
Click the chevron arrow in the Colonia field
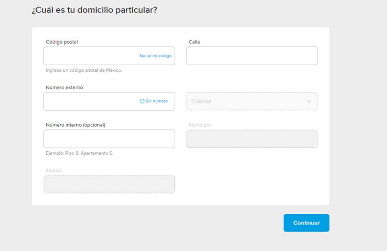tap(309, 102)
